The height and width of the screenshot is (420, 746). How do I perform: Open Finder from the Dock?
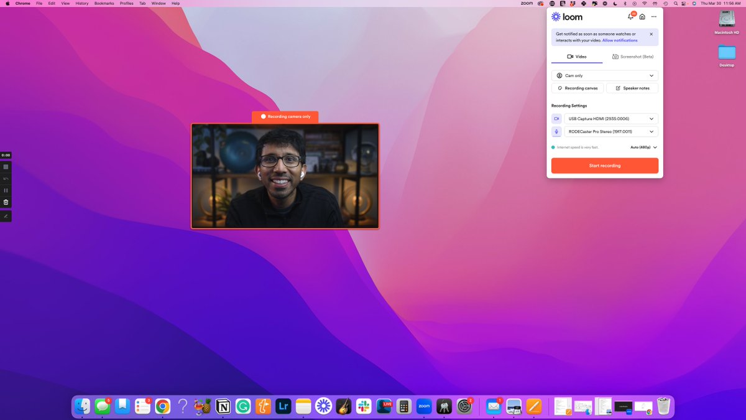coord(83,406)
